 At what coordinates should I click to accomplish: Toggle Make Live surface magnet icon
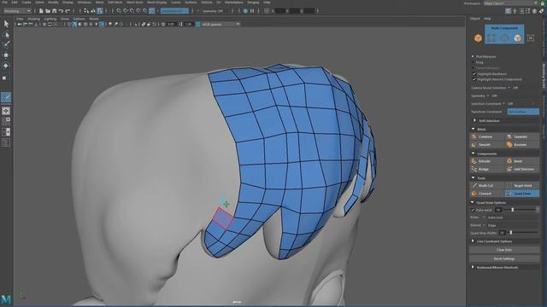(x=152, y=11)
